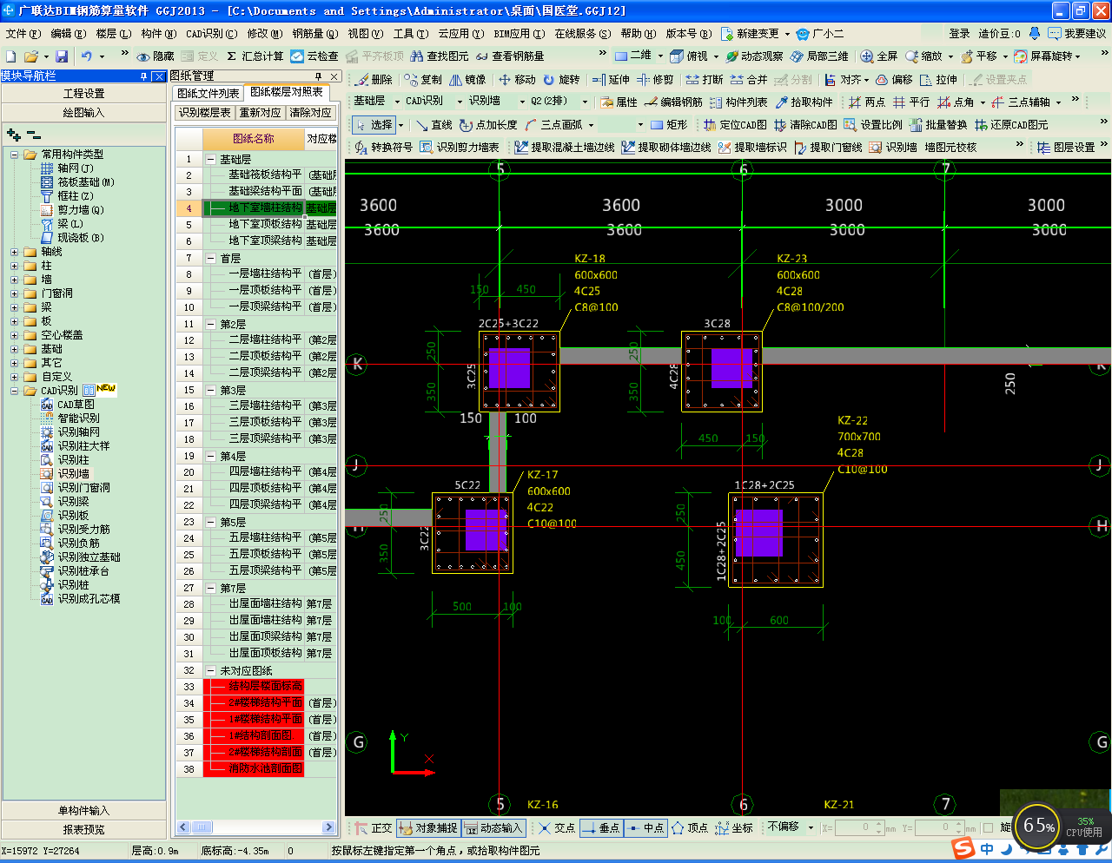The height and width of the screenshot is (863, 1112).
Task: Click the 单构件输入 panel button
Action: pyautogui.click(x=84, y=811)
